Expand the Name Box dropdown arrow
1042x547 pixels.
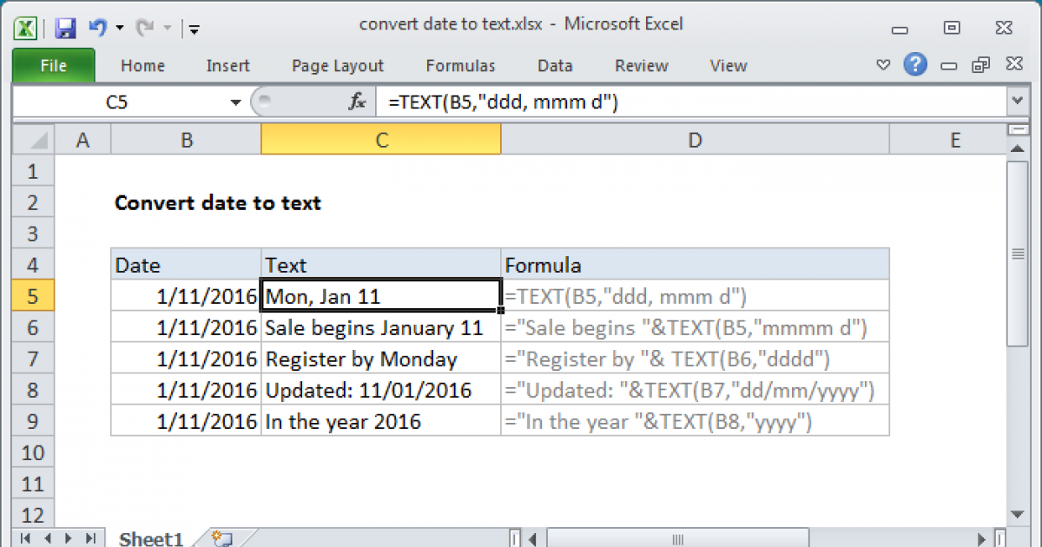[x=235, y=102]
